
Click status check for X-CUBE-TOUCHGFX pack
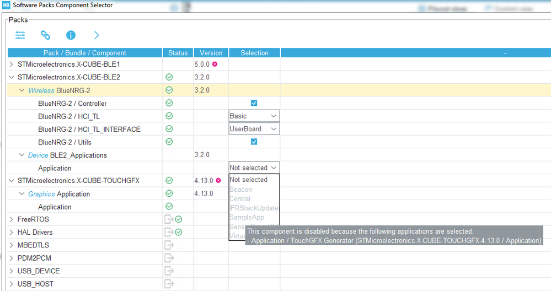169,180
